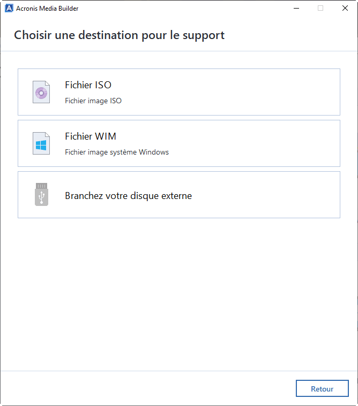The image size is (358, 406).
Task: Click empty footer area left of Retour
Action: point(145,388)
